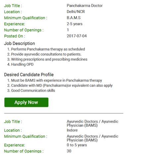Select the Panchakarma Doctor job title text

click(84, 6)
